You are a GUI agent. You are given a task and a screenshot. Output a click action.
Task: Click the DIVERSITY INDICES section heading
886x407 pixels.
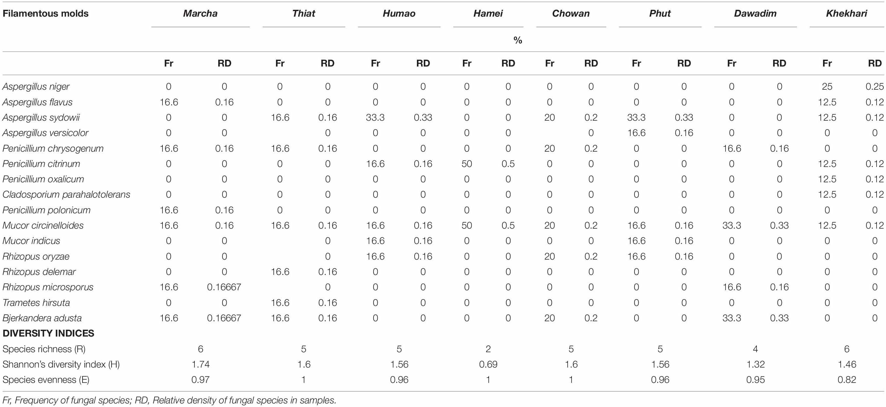click(48, 333)
